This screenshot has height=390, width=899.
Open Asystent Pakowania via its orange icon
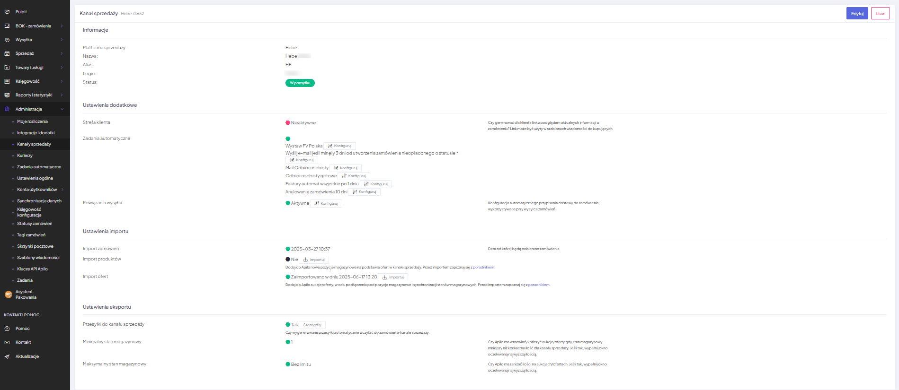[8, 295]
